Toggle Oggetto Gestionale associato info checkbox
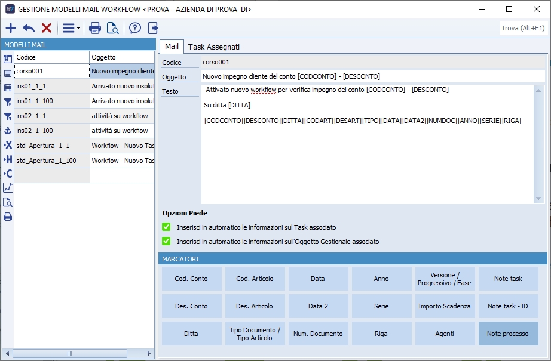The width and height of the screenshot is (551, 361). click(x=166, y=242)
